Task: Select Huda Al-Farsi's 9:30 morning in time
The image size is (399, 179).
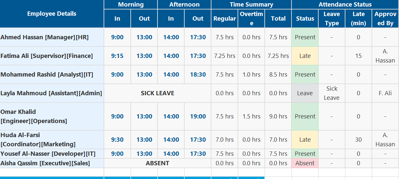Action: click(x=117, y=140)
